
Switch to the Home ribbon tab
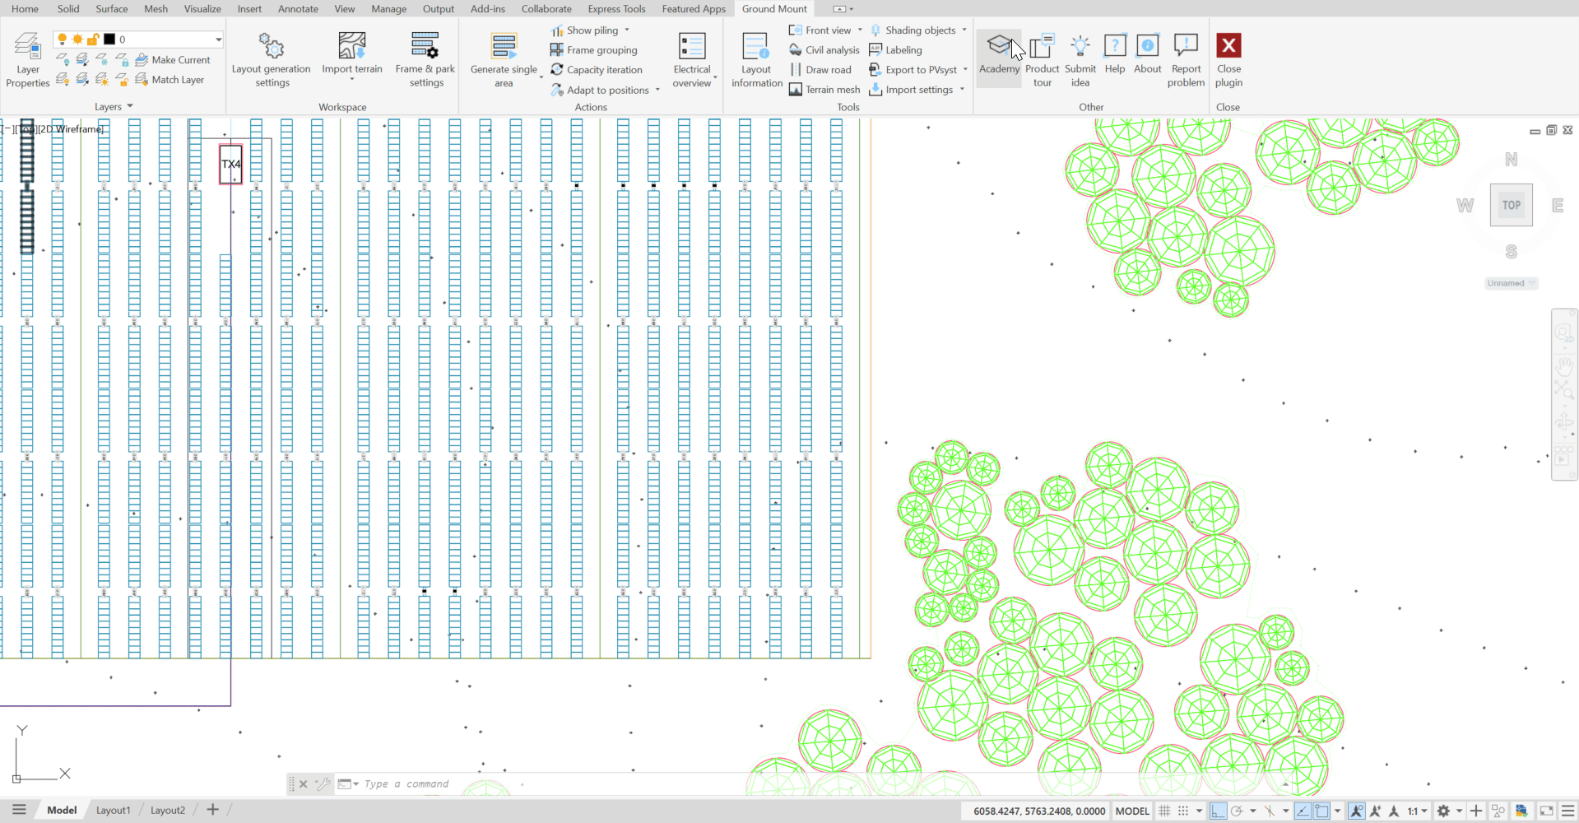pyautogui.click(x=25, y=9)
